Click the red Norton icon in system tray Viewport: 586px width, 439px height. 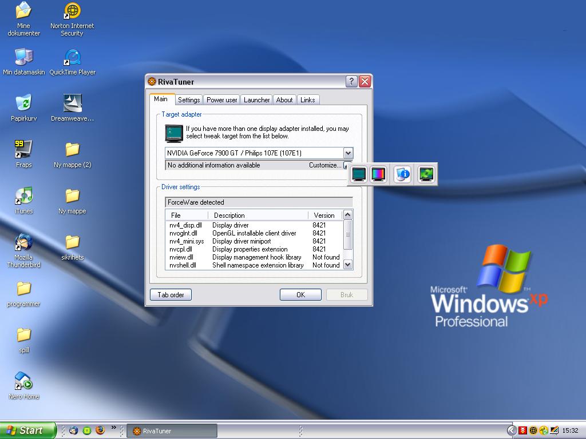point(522,430)
